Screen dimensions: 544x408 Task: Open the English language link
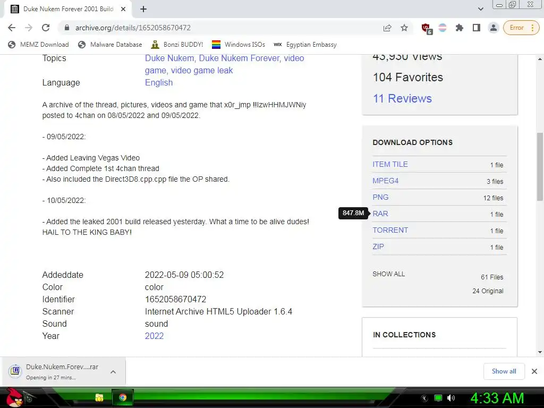click(158, 82)
